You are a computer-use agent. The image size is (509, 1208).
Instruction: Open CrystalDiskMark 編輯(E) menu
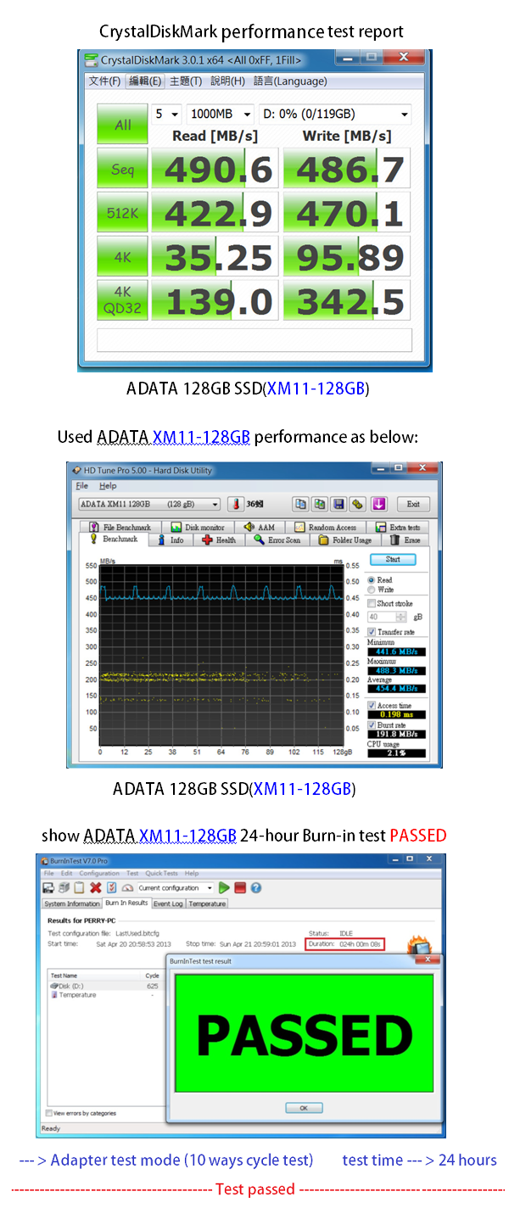145,81
